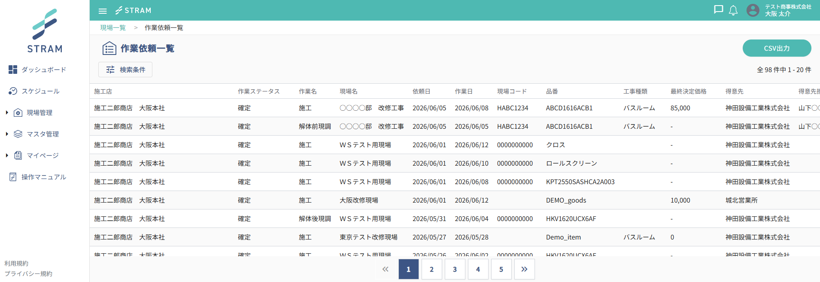Image resolution: width=820 pixels, height=282 pixels.
Task: Click the クロス product cell
Action: (556, 145)
